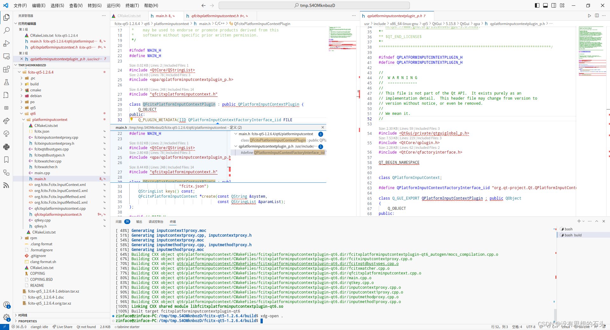Open the Remote Explorer view
The width and height of the screenshot is (610, 330).
[x=6, y=56]
